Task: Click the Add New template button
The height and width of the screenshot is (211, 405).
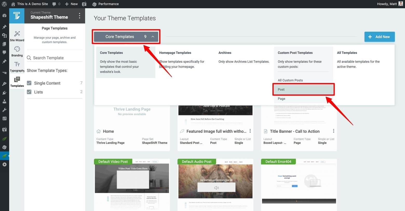Action: (x=380, y=37)
